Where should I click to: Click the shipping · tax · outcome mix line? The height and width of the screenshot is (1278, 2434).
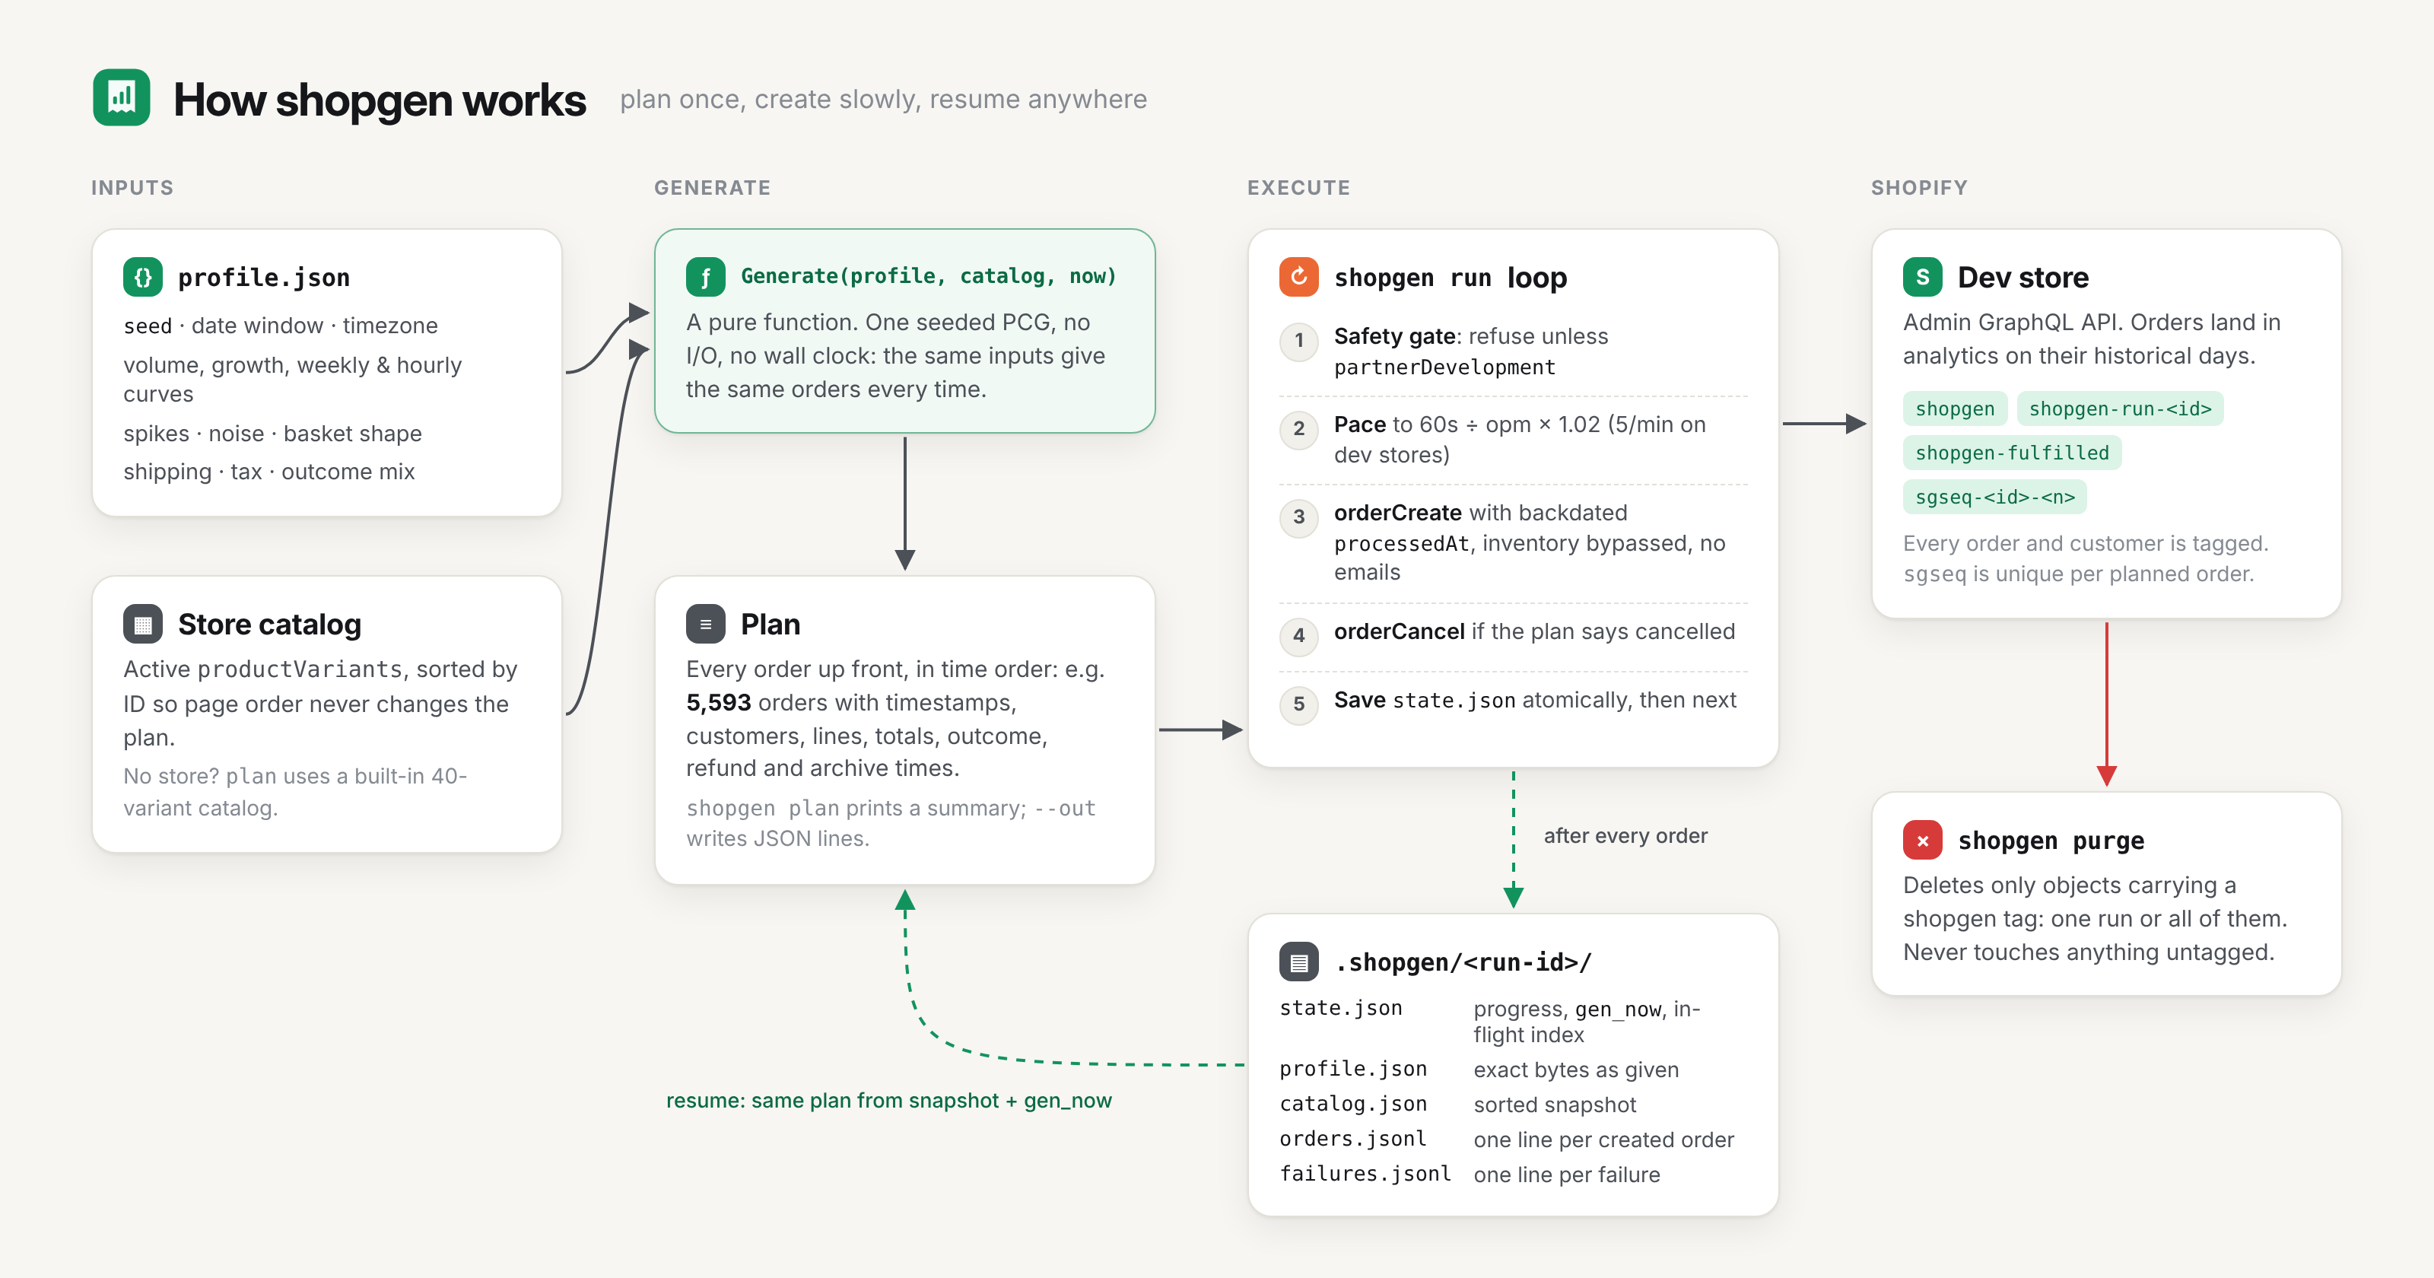269,471
